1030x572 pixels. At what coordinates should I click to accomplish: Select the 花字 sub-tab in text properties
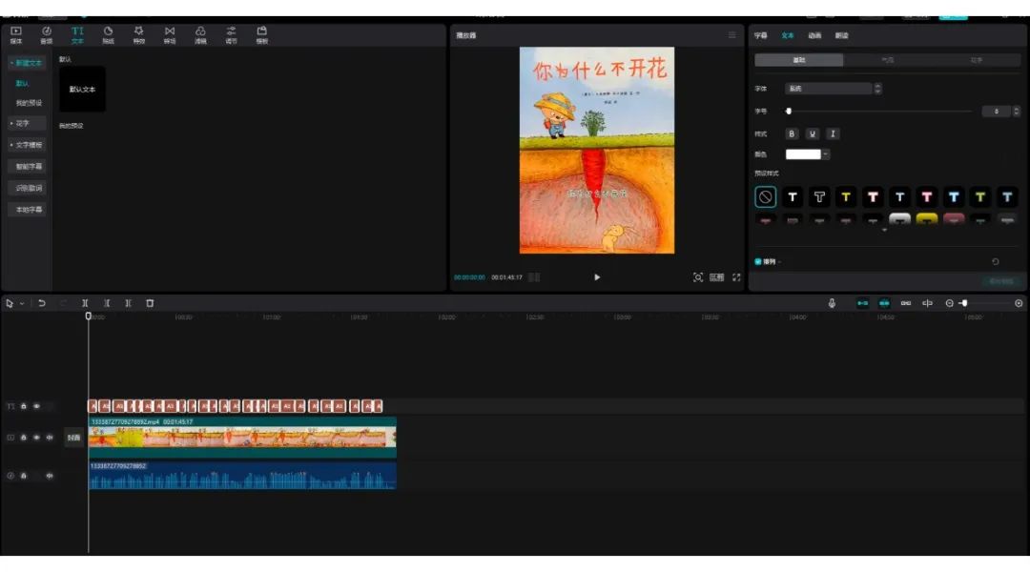click(x=977, y=60)
